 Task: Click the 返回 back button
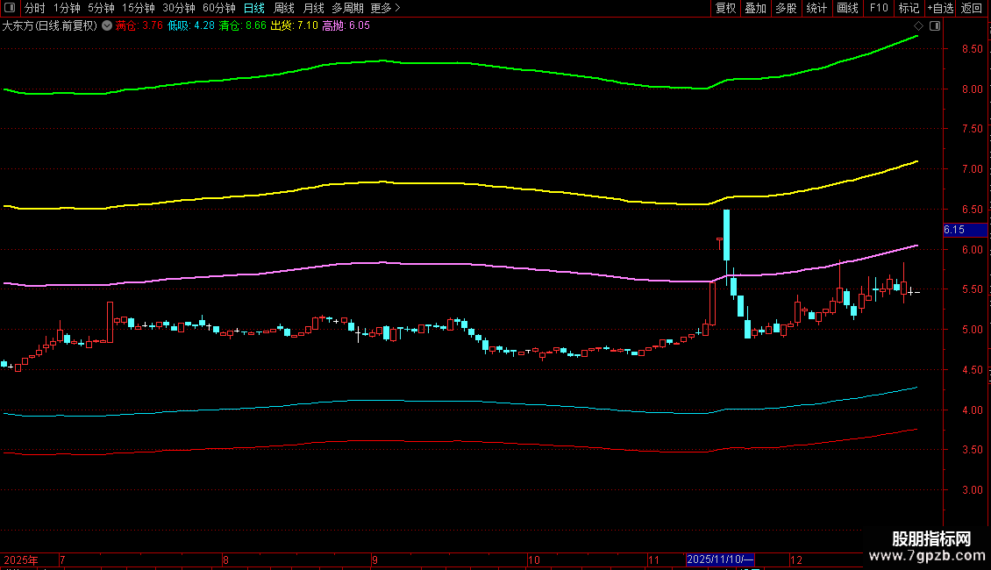tap(972, 8)
